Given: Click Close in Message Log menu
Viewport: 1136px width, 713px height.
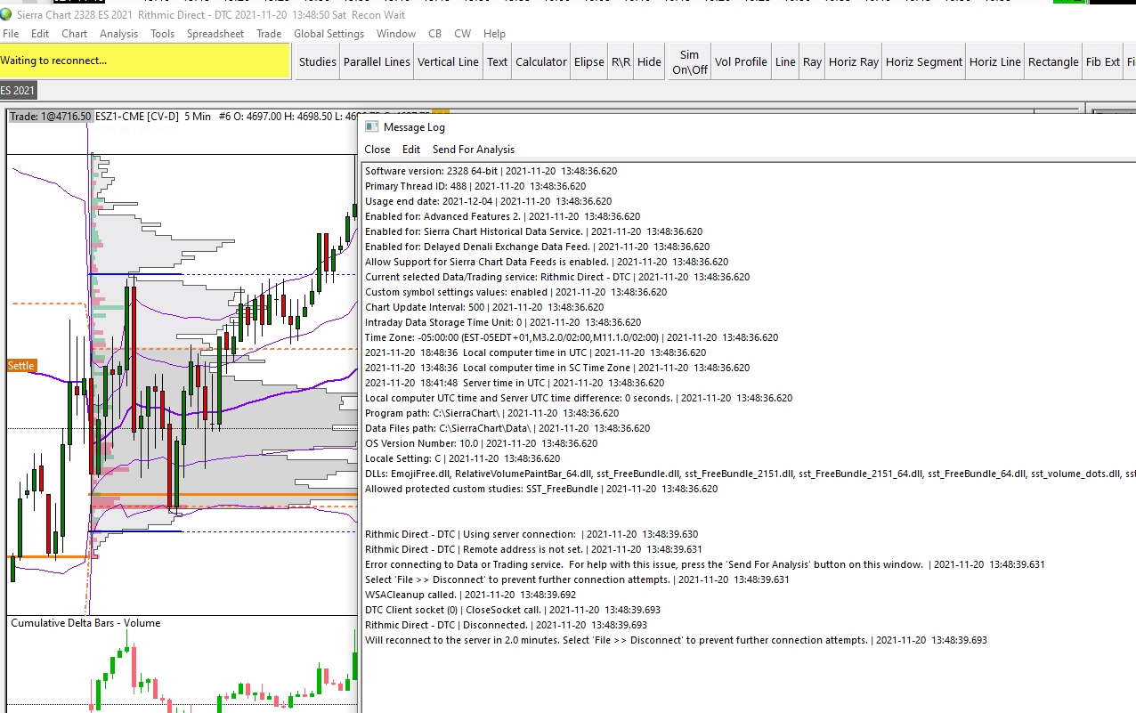Looking at the screenshot, I should (x=377, y=150).
